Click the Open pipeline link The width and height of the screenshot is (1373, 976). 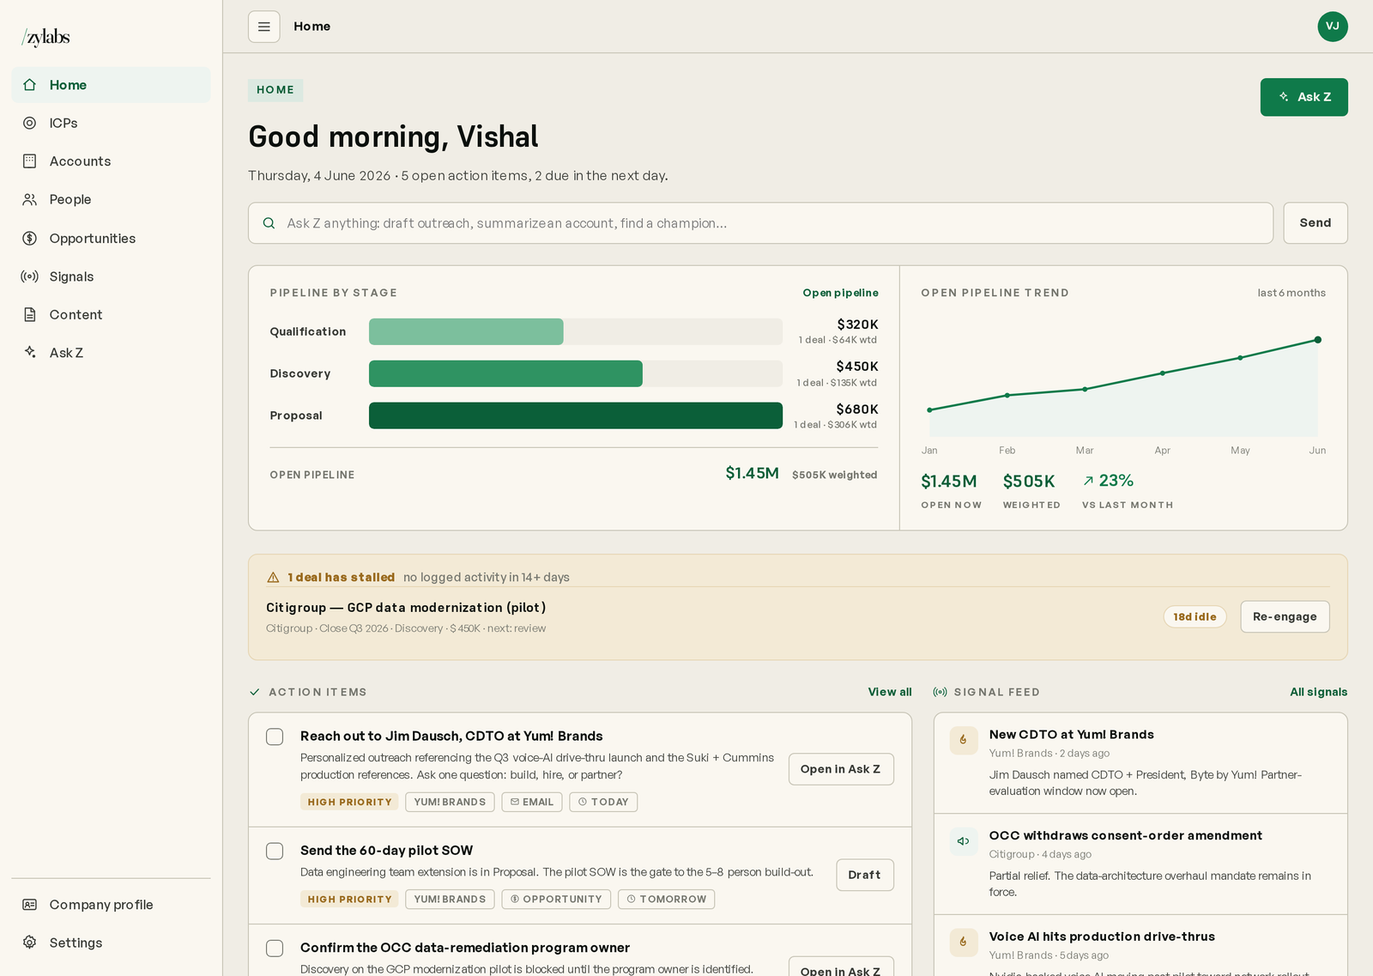click(x=840, y=293)
